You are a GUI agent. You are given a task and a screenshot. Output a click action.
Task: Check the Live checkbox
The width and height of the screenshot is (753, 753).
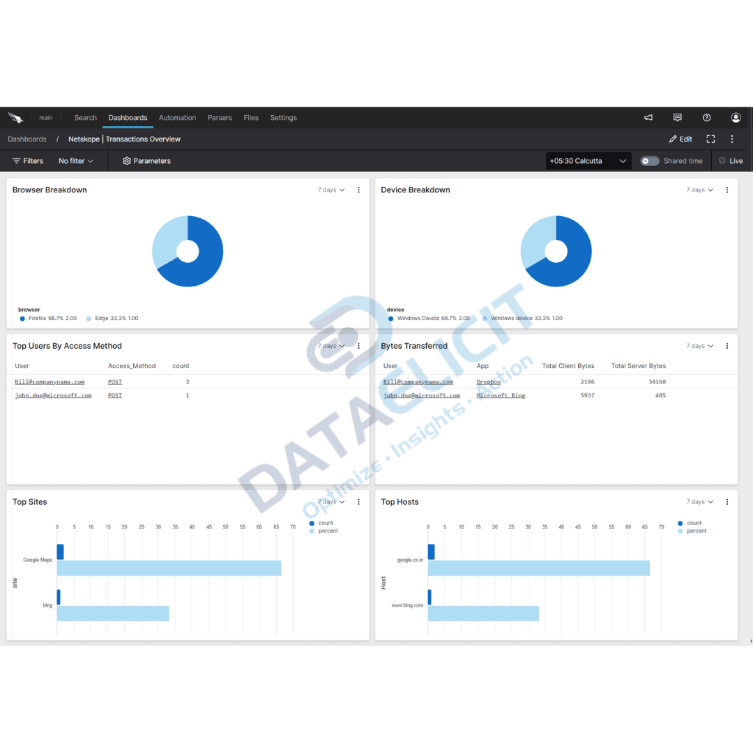point(723,160)
